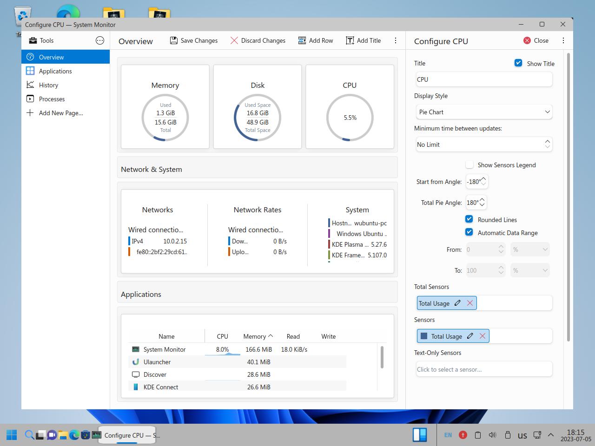The height and width of the screenshot is (446, 595).
Task: Click the Add Row icon
Action: point(302,40)
